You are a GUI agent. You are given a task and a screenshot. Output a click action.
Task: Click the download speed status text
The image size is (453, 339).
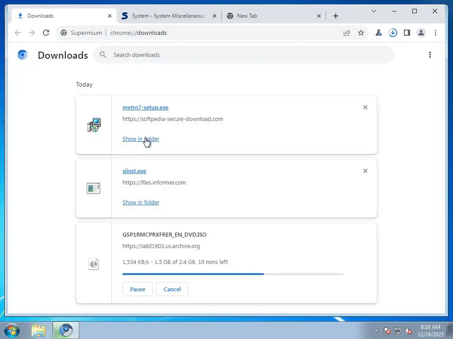175,262
